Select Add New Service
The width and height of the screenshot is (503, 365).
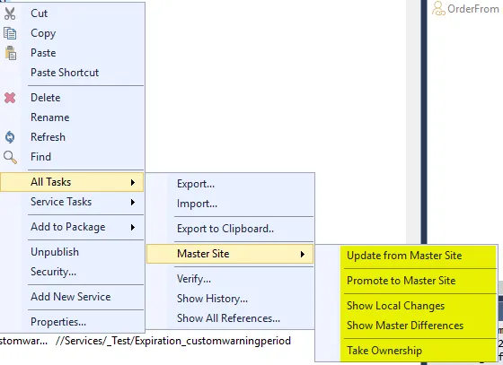[73, 297]
